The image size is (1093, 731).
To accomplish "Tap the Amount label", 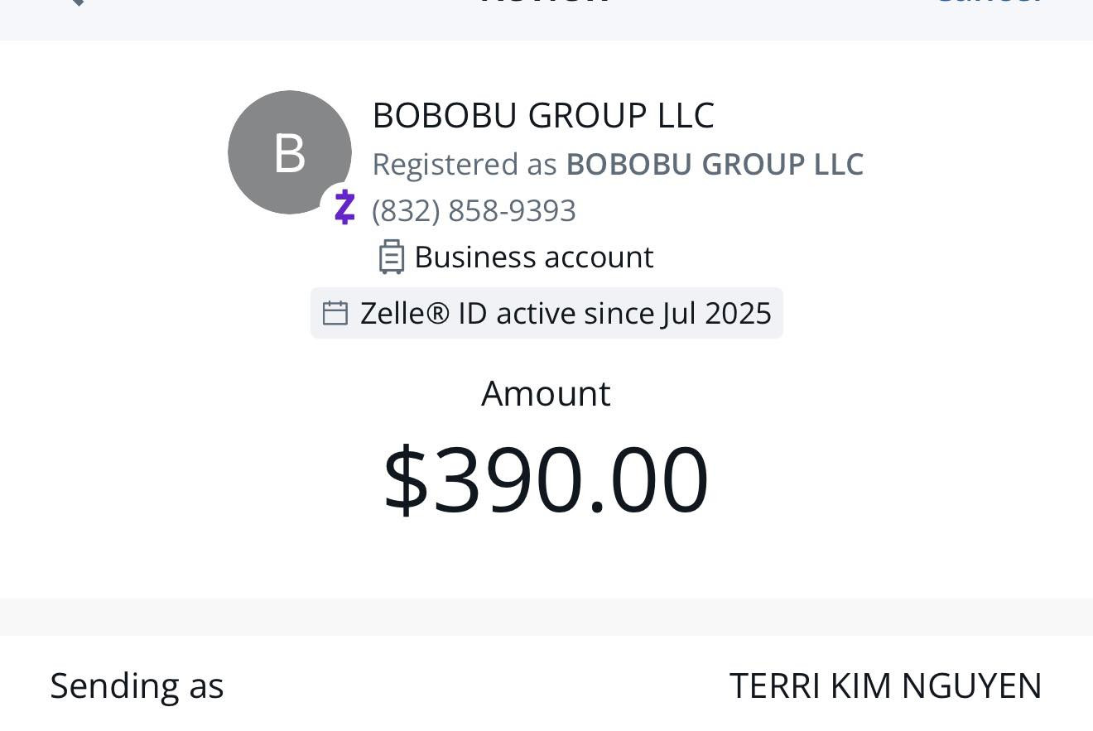I will click(546, 393).
